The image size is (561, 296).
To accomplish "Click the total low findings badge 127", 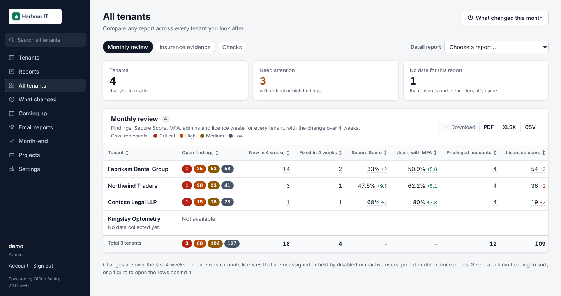I will (x=232, y=243).
